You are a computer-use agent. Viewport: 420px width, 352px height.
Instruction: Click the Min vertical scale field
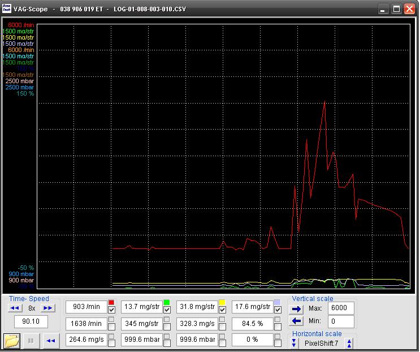(341, 321)
